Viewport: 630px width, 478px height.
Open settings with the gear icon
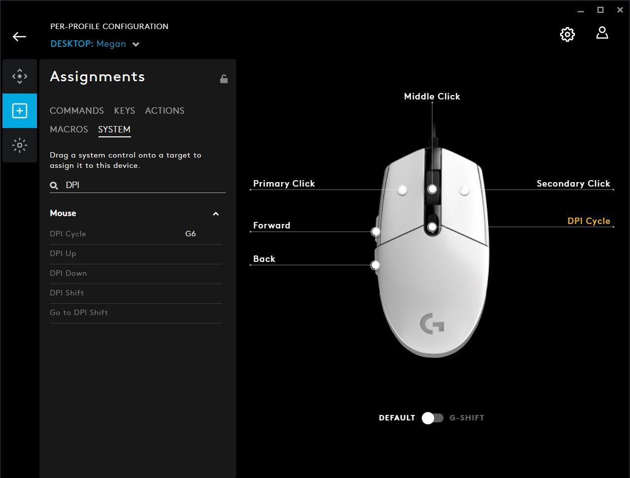click(567, 34)
